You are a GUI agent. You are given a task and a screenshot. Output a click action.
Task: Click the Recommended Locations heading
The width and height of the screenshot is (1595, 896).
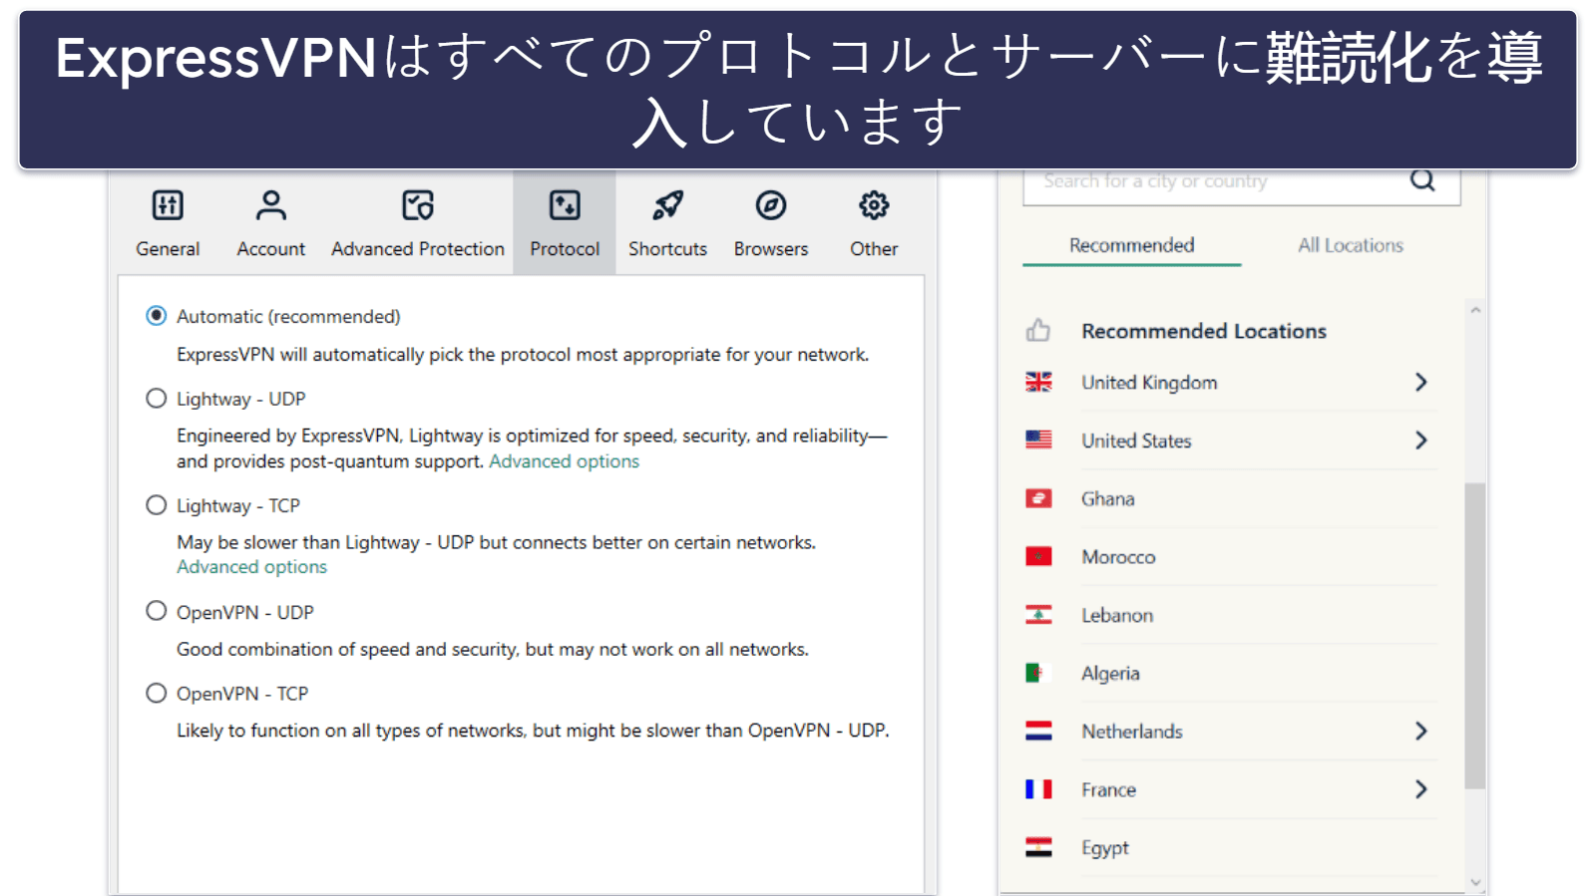1204,331
